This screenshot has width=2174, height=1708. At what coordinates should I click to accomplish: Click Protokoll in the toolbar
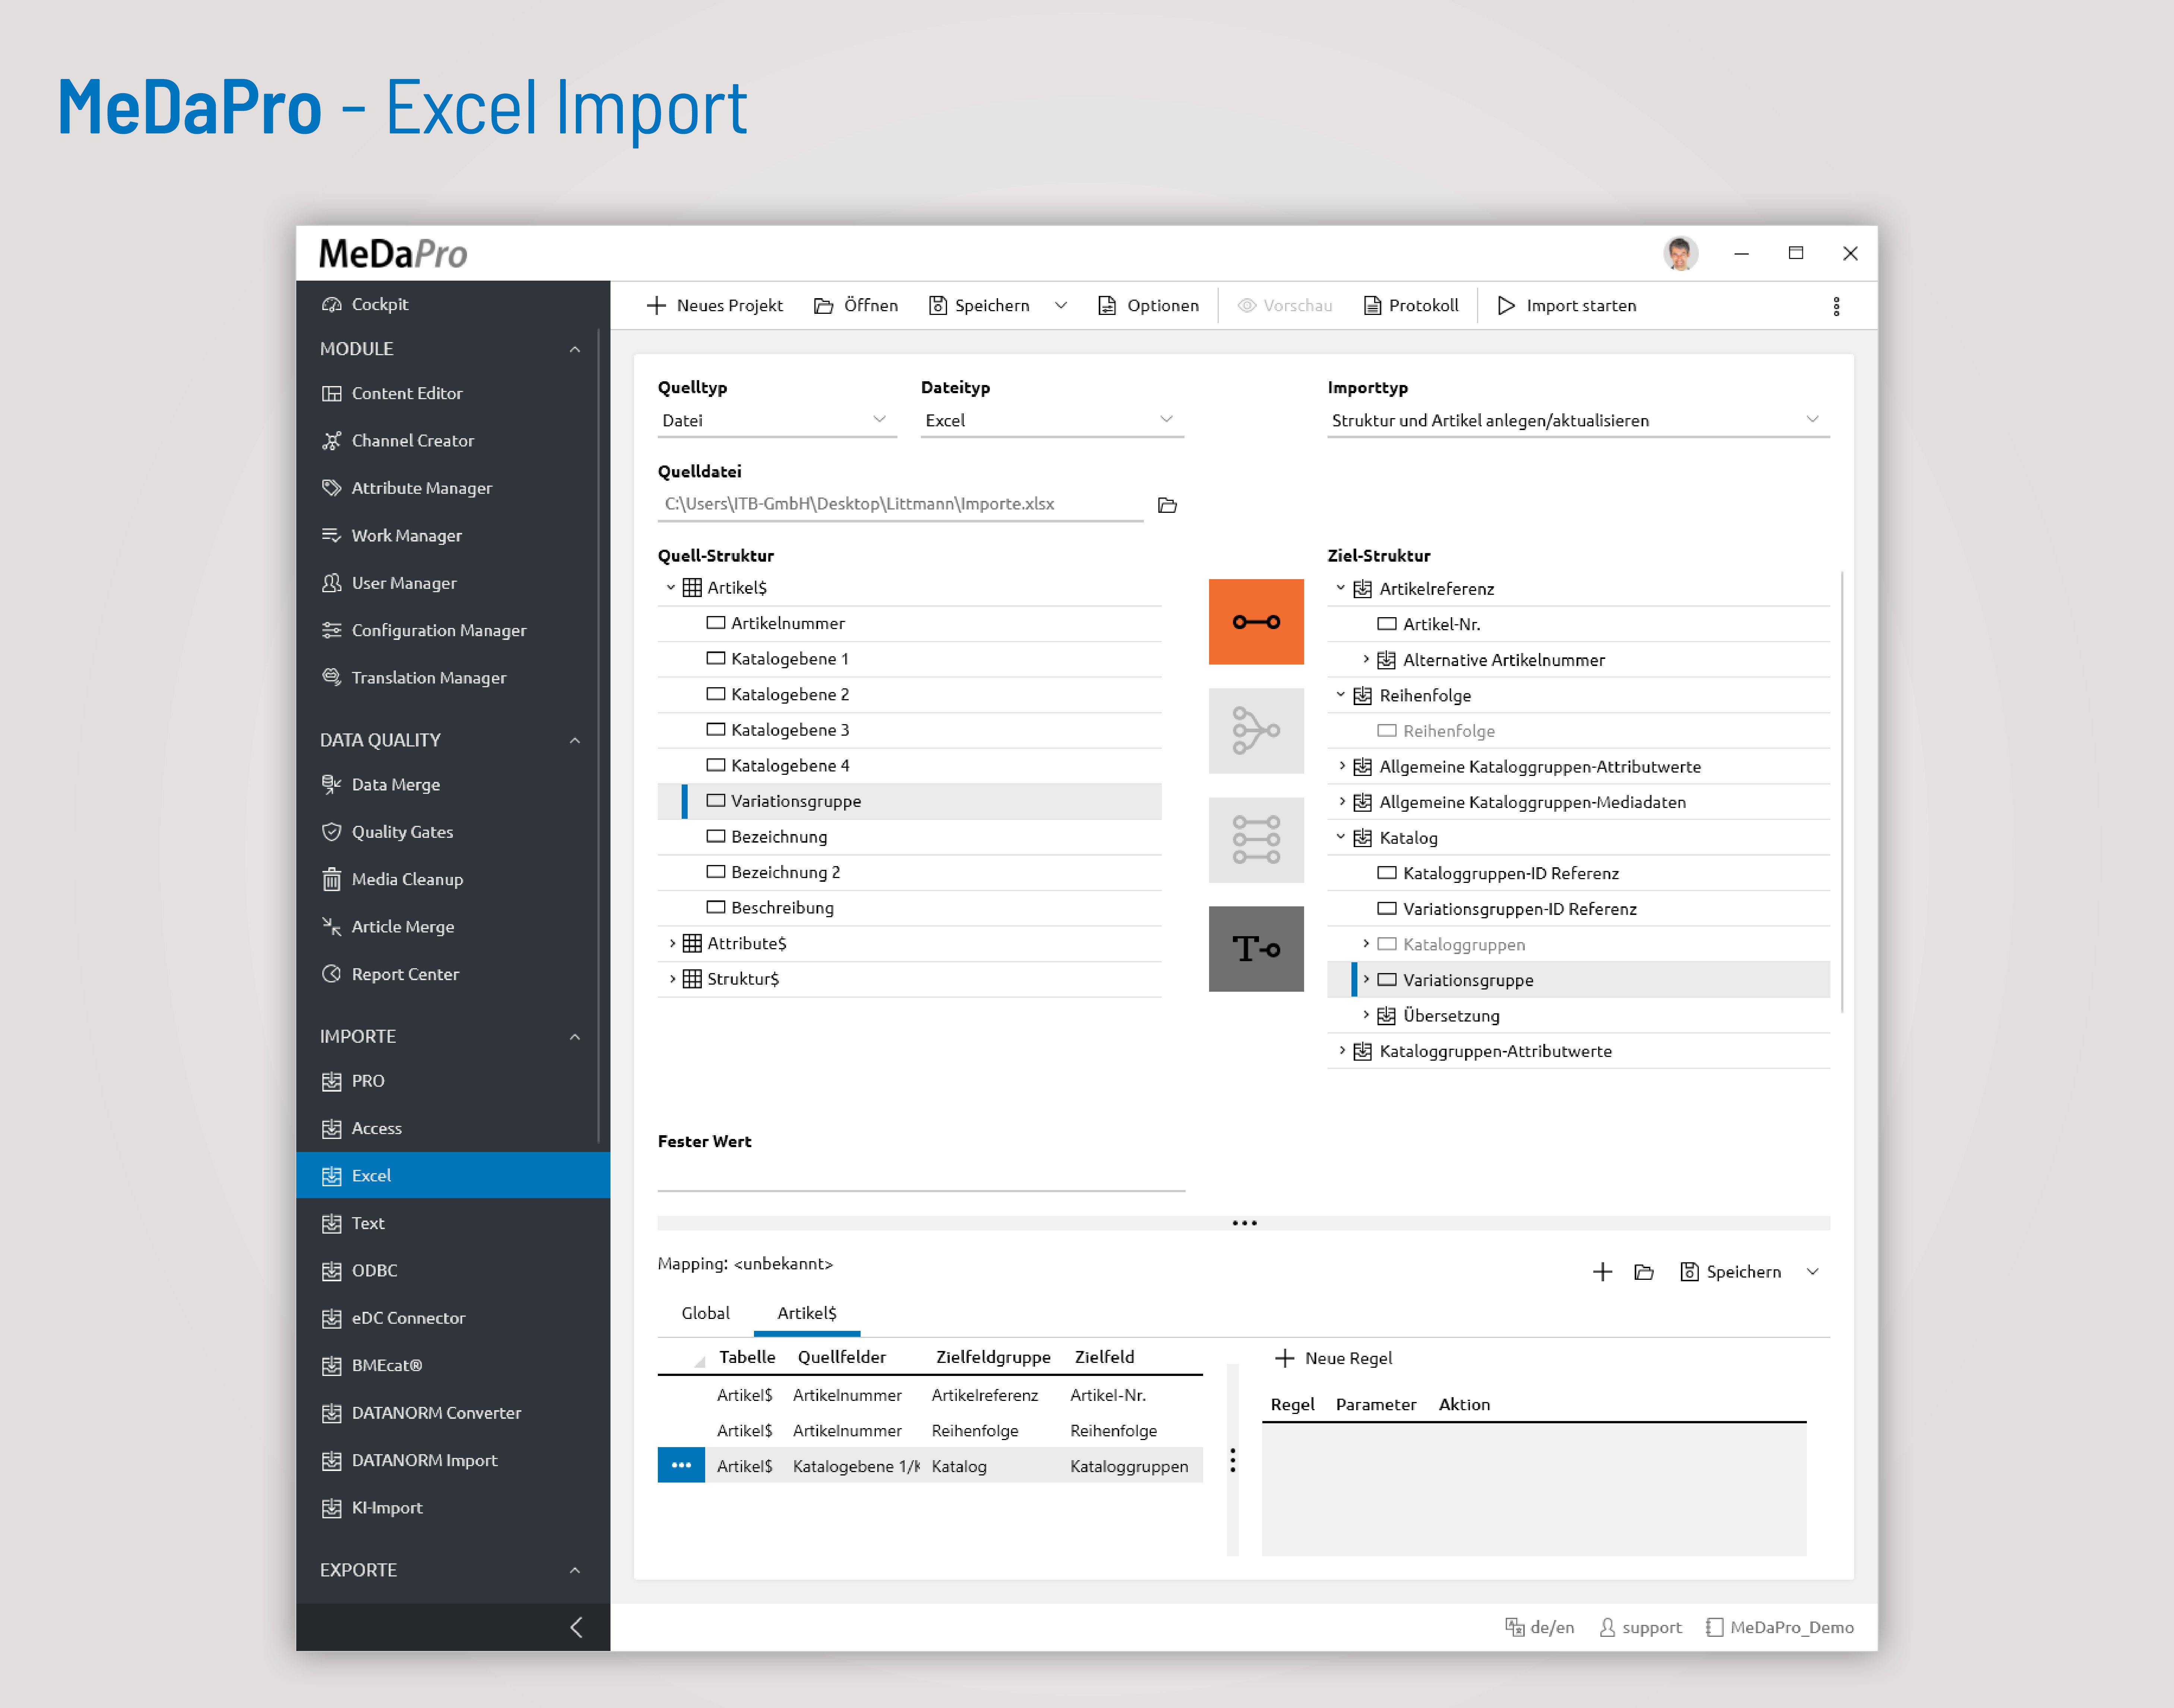pyautogui.click(x=1411, y=306)
